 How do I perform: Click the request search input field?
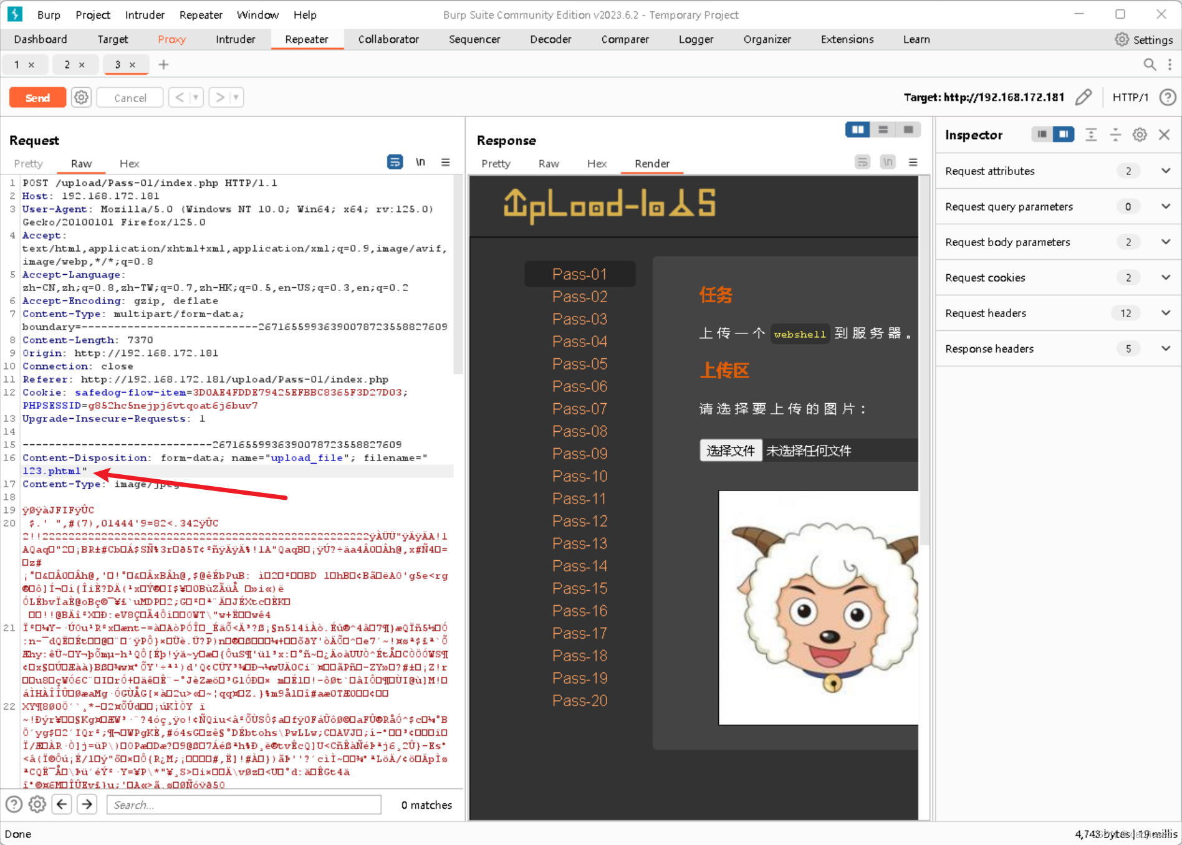click(244, 804)
